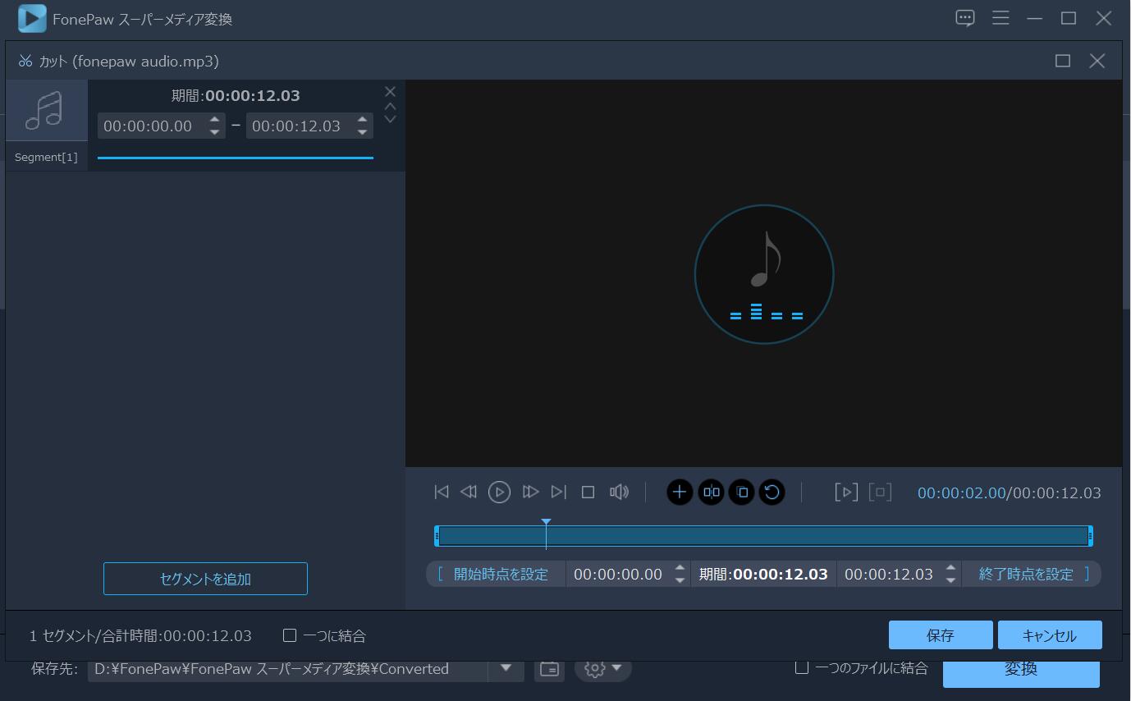Jump to the segment start with skip-to-beginning icon
The image size is (1131, 701).
442,492
